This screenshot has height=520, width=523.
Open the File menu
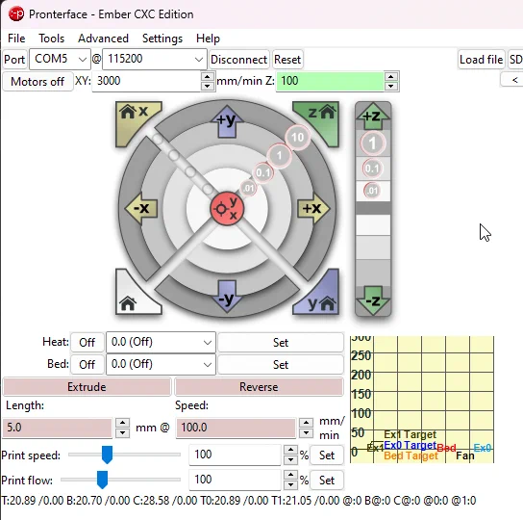tap(16, 39)
